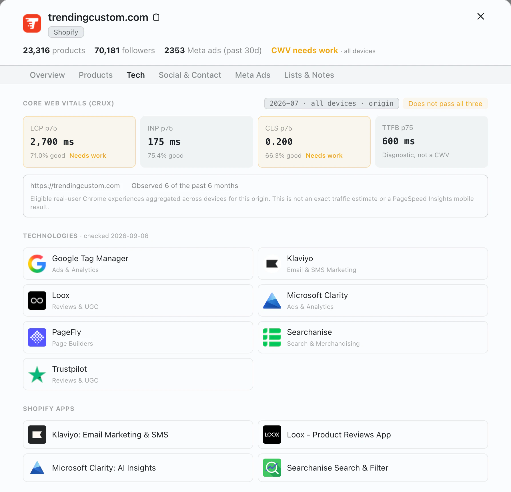Click the Searchanise Search & Filter app icon

(x=272, y=467)
